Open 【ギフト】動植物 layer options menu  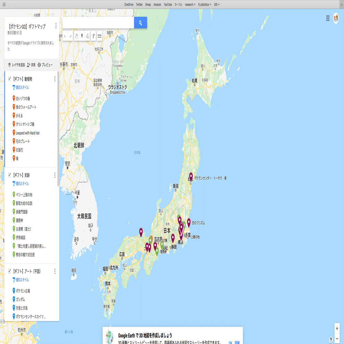[55, 79]
